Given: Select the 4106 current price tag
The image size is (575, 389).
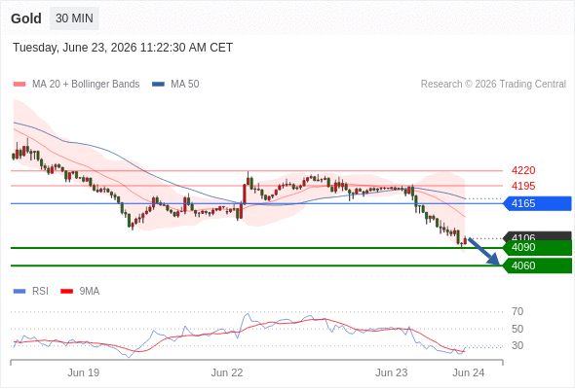Looking at the screenshot, I should coord(537,236).
